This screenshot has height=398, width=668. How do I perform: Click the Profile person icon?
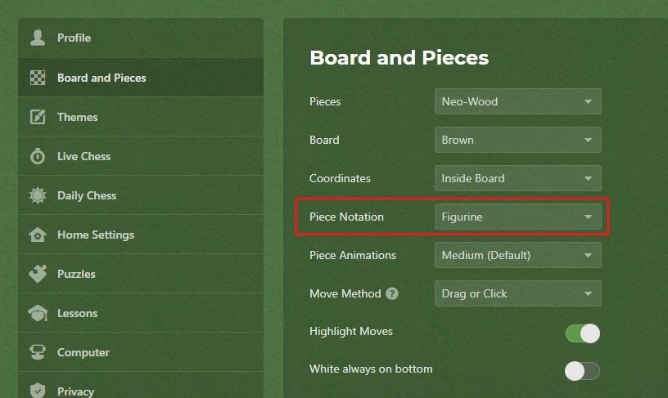pos(38,38)
